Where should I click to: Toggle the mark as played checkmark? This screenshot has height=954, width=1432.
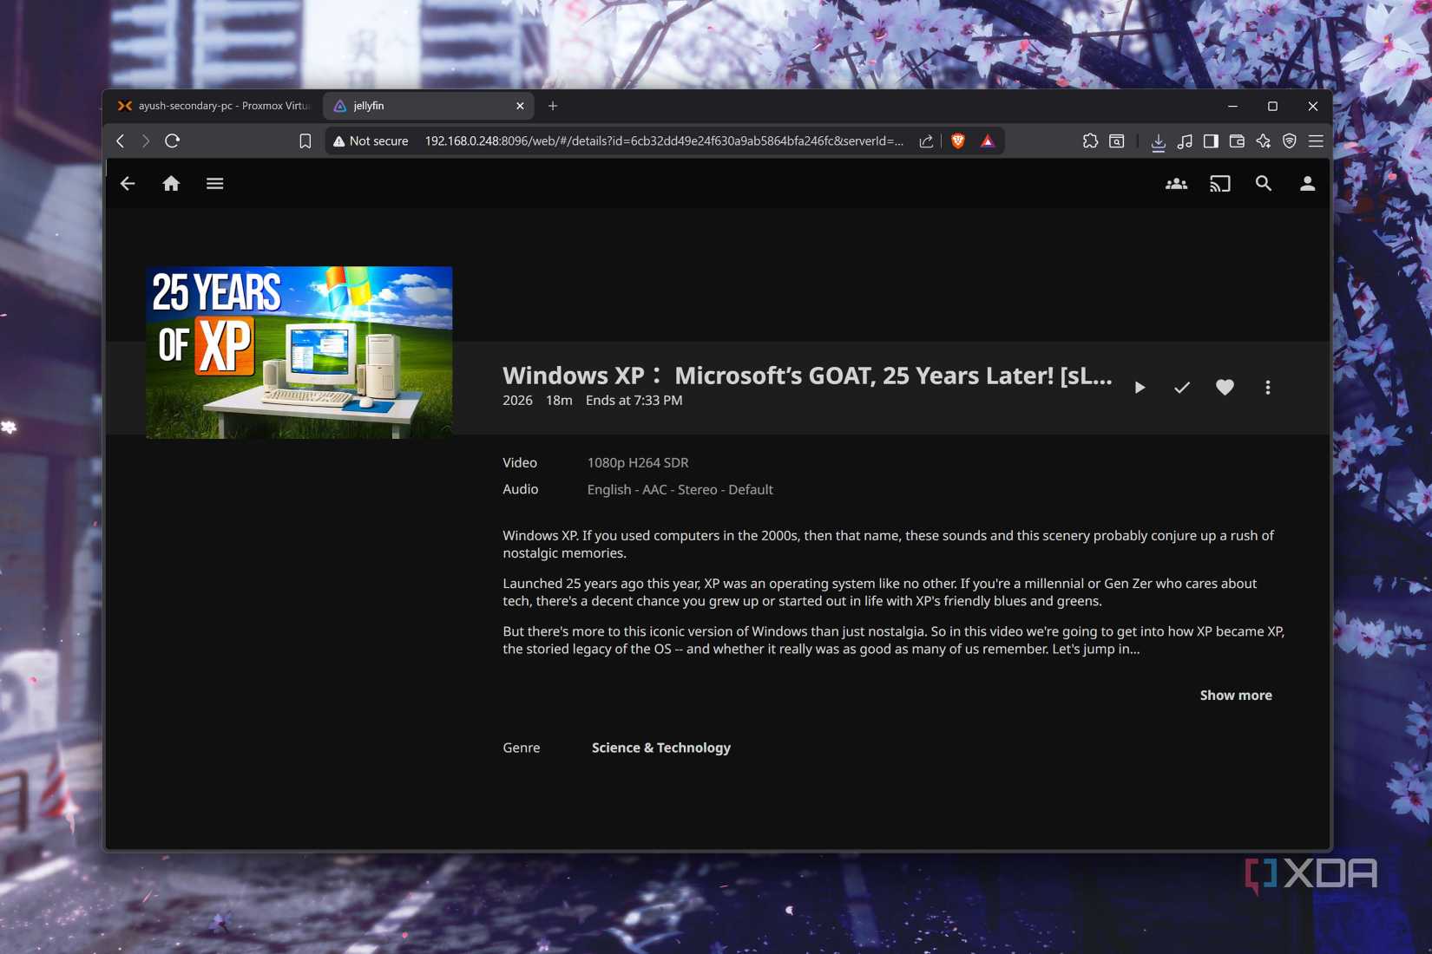pyautogui.click(x=1181, y=388)
